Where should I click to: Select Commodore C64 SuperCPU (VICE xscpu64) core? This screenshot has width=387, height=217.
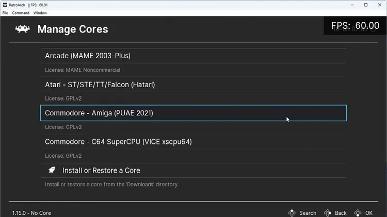click(x=193, y=142)
